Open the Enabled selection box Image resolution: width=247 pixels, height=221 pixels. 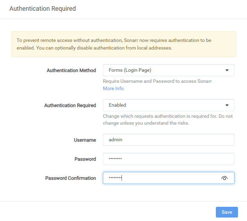(x=163, y=105)
